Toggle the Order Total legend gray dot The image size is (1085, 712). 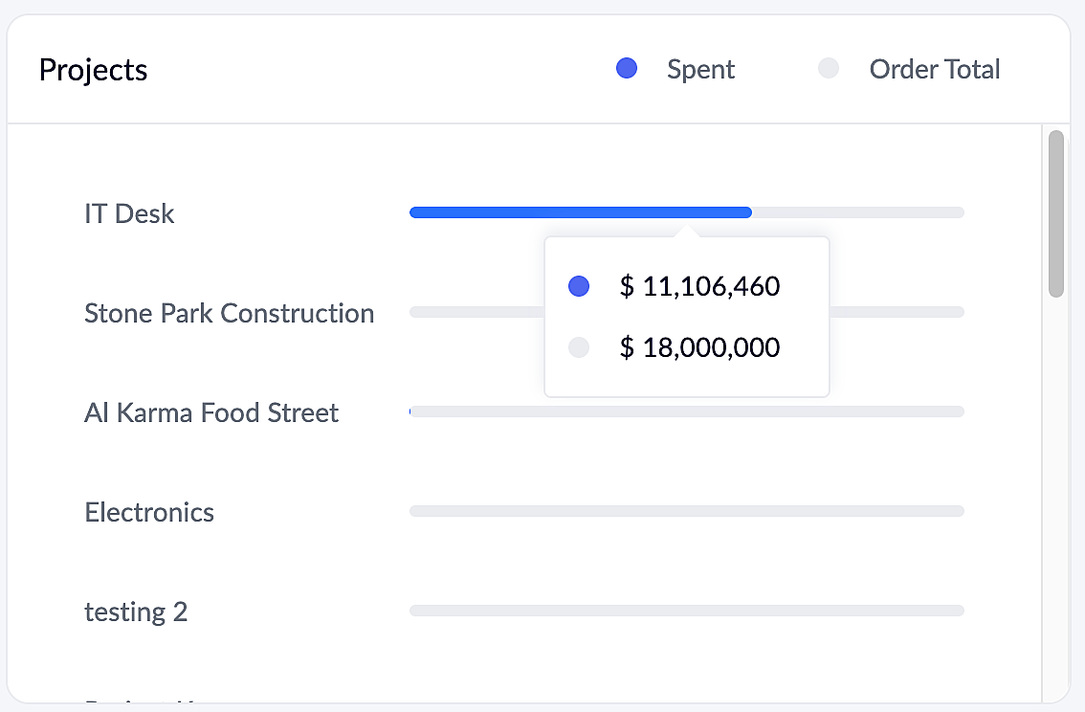pyautogui.click(x=829, y=69)
